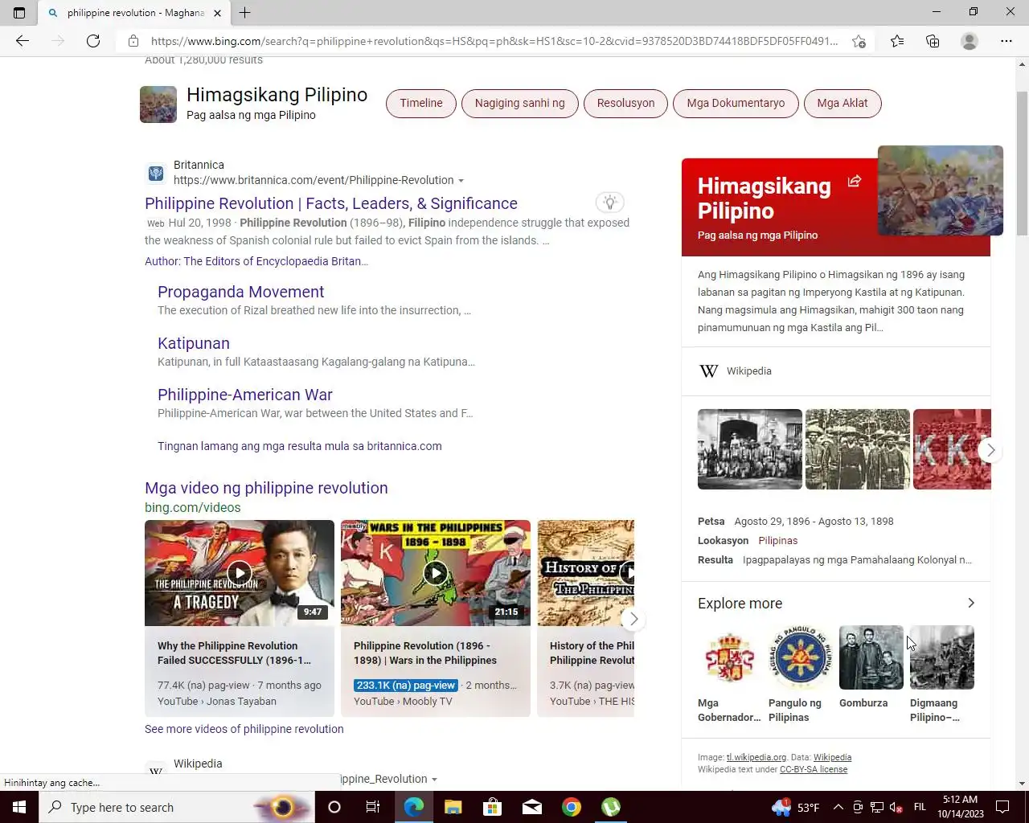Open the tab actions menu icon

(19, 13)
